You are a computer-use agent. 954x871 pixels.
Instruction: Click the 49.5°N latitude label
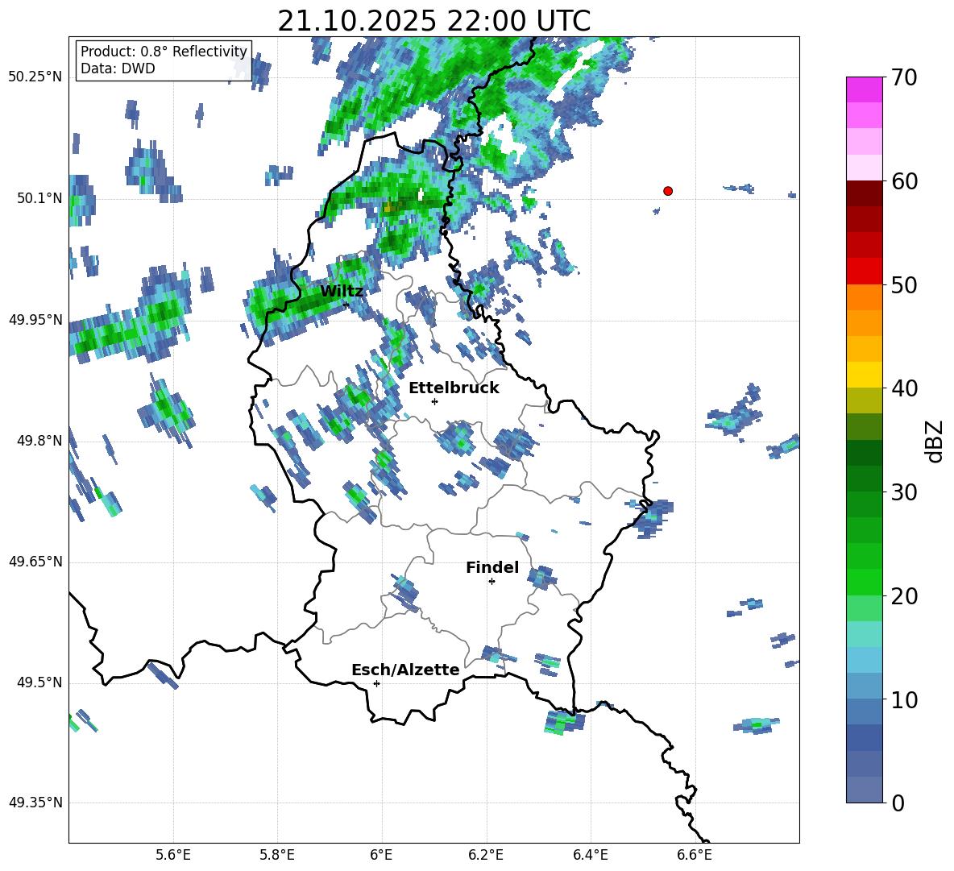[39, 682]
